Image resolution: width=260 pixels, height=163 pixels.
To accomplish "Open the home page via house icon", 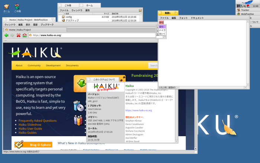I will click(25, 35).
